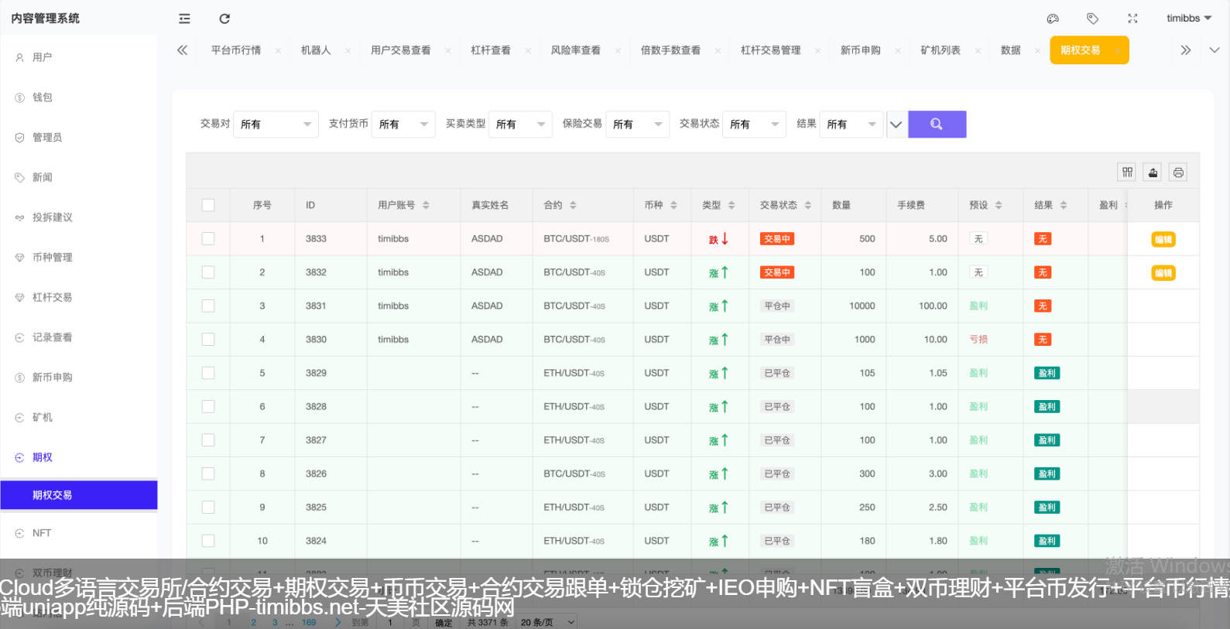Click the print icon above the table
The image size is (1230, 629).
[1178, 173]
